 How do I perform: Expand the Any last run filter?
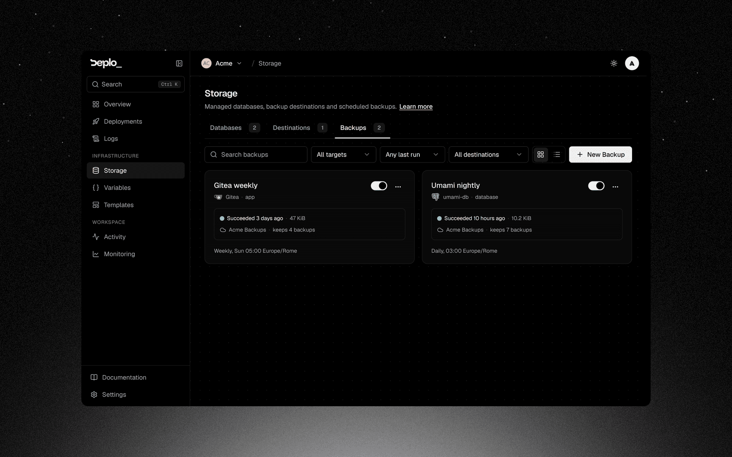pyautogui.click(x=412, y=154)
